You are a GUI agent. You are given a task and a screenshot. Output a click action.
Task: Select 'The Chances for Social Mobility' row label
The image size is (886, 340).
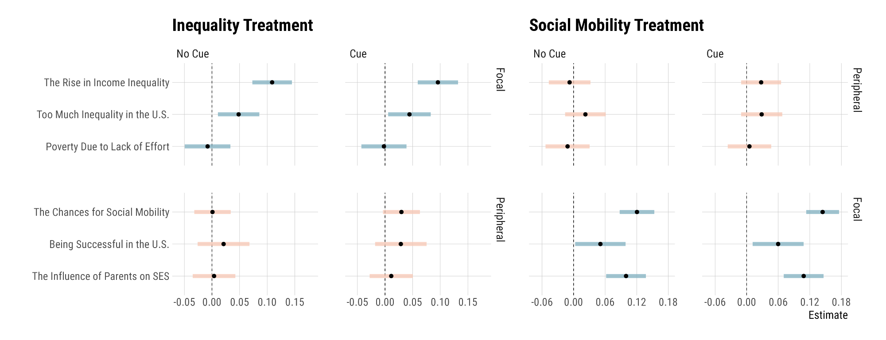click(x=101, y=212)
